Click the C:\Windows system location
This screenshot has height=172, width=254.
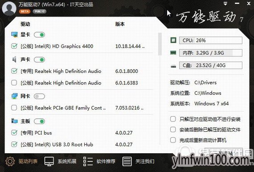point(208,93)
